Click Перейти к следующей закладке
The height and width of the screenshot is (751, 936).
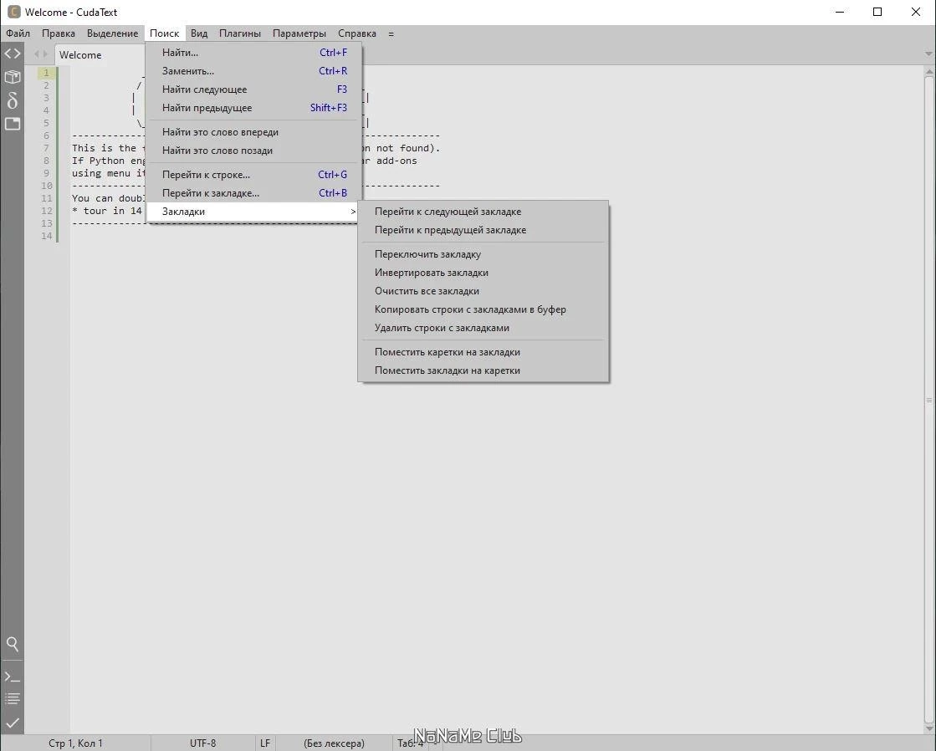click(x=483, y=212)
